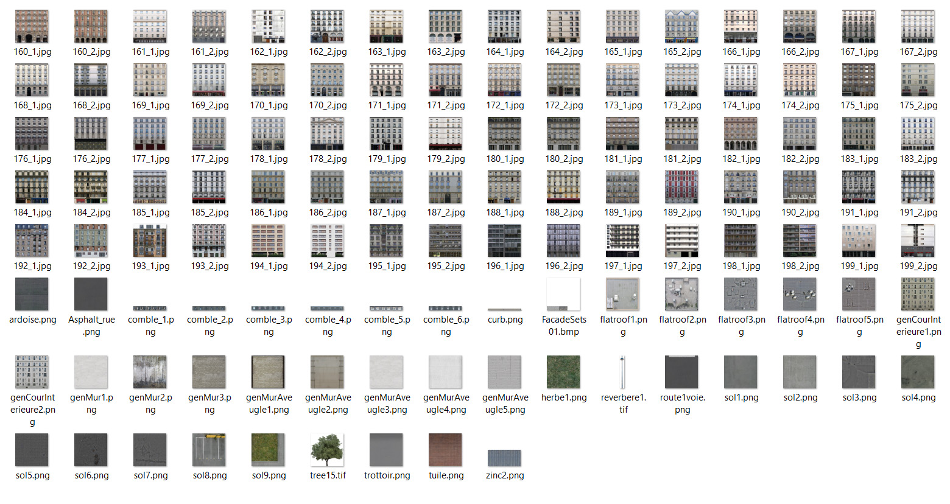
Task: Click the genMur1.png wall texture
Action: (91, 372)
